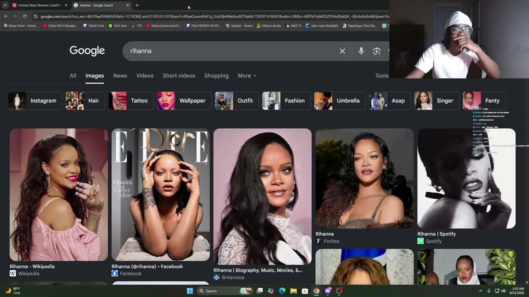529x297 pixels.
Task: Open the Rihanna Wikipedia image result
Action: click(x=59, y=195)
